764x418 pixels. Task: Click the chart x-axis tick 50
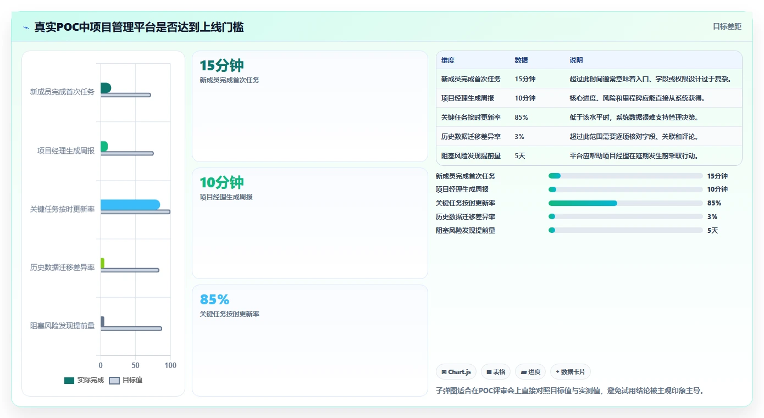tap(135, 366)
